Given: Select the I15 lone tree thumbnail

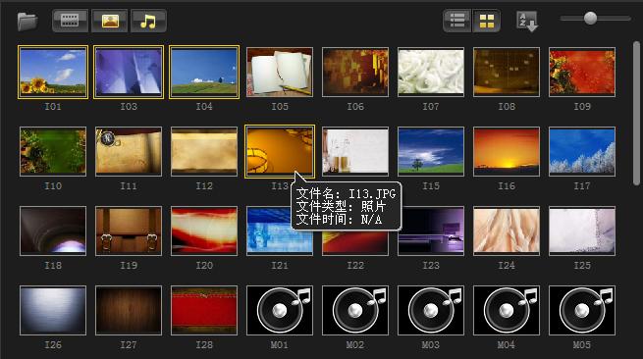Looking at the screenshot, I should pos(431,152).
